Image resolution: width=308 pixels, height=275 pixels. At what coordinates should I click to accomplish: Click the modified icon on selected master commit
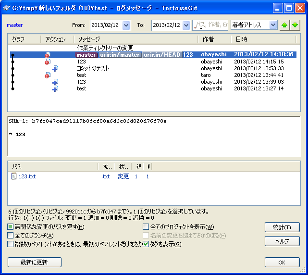click(48, 55)
